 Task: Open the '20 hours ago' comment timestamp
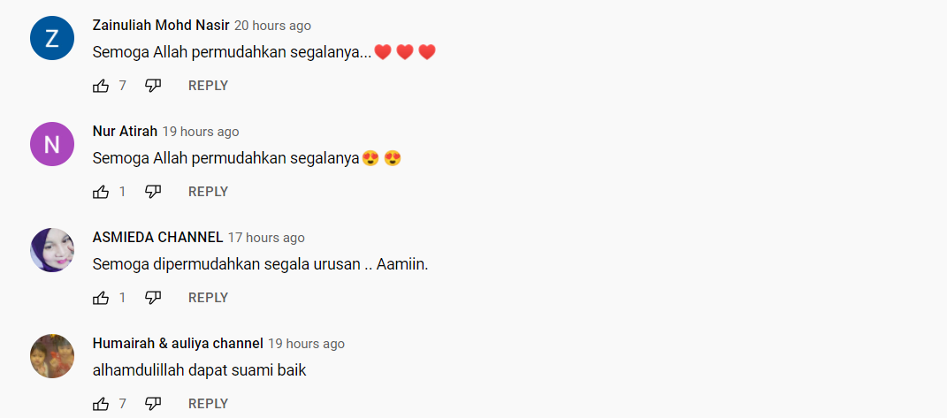click(x=272, y=26)
